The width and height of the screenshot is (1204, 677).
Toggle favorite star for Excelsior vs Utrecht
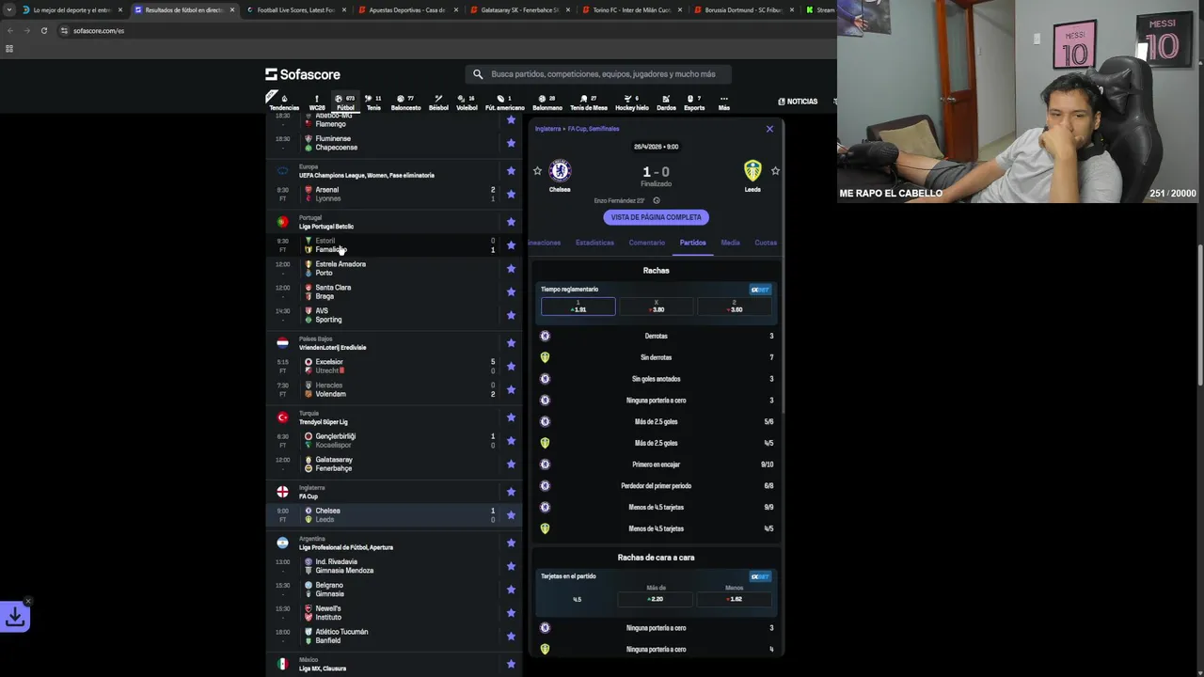tap(511, 366)
